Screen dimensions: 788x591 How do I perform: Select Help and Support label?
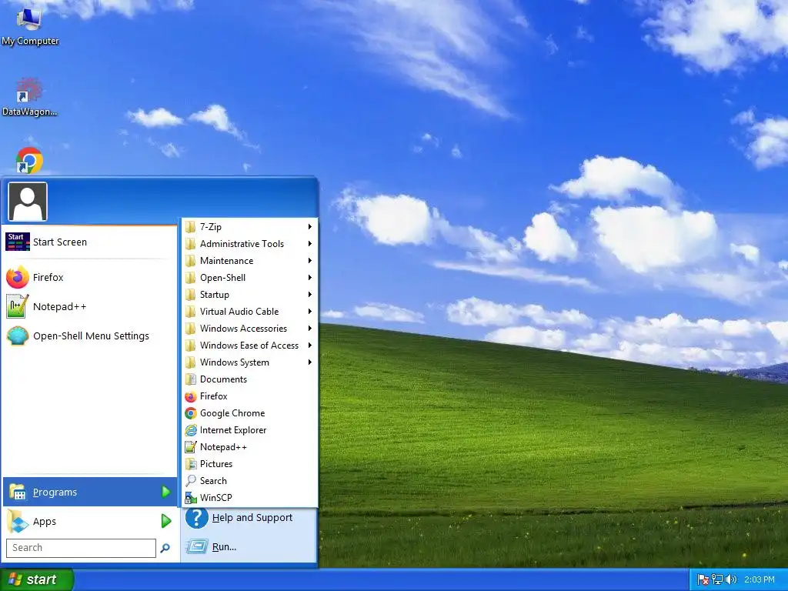(252, 518)
